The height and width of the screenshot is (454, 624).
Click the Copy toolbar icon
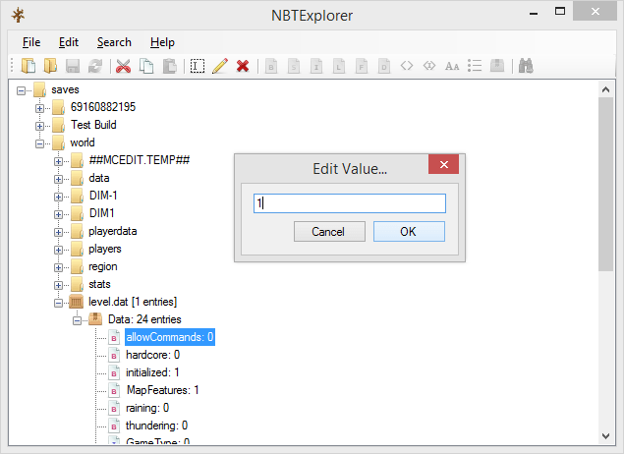[146, 66]
